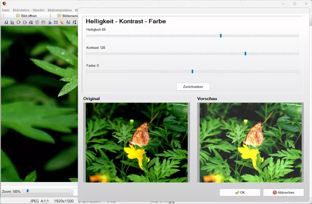This screenshot has width=312, height=204.
Task: Click 1920x1500 in status bar
Action: [64, 201]
